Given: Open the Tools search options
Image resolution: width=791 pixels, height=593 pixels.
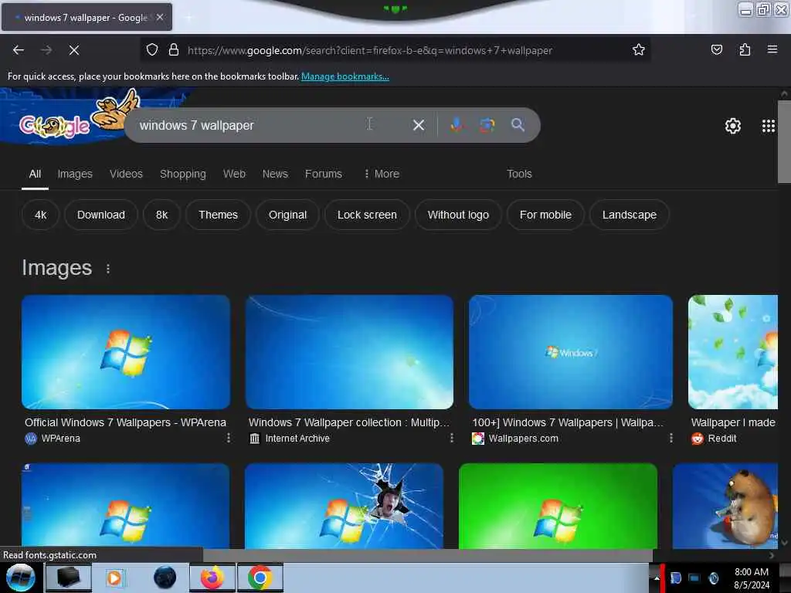Looking at the screenshot, I should click(x=519, y=174).
